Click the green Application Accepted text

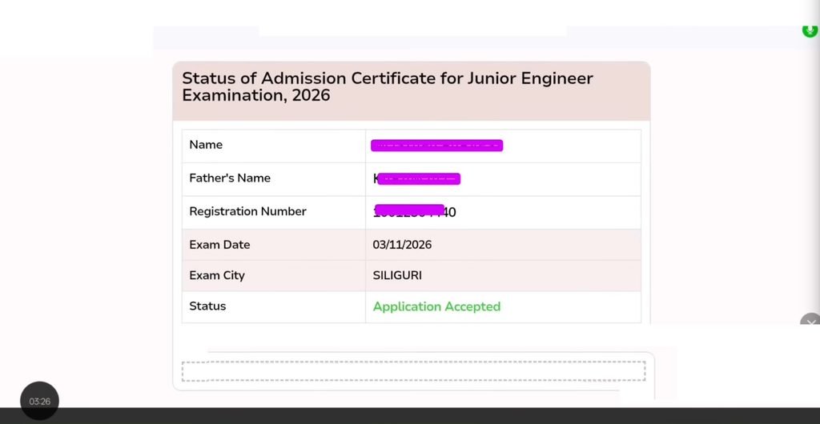[436, 306]
